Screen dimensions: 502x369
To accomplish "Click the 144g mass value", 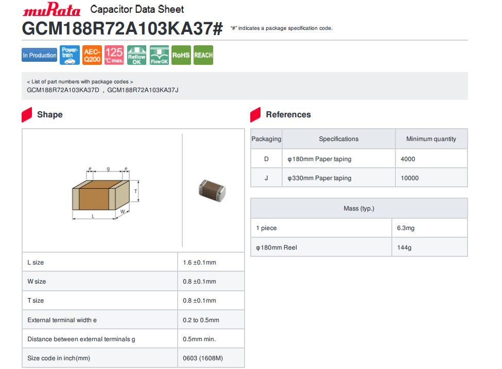I will pyautogui.click(x=404, y=248).
